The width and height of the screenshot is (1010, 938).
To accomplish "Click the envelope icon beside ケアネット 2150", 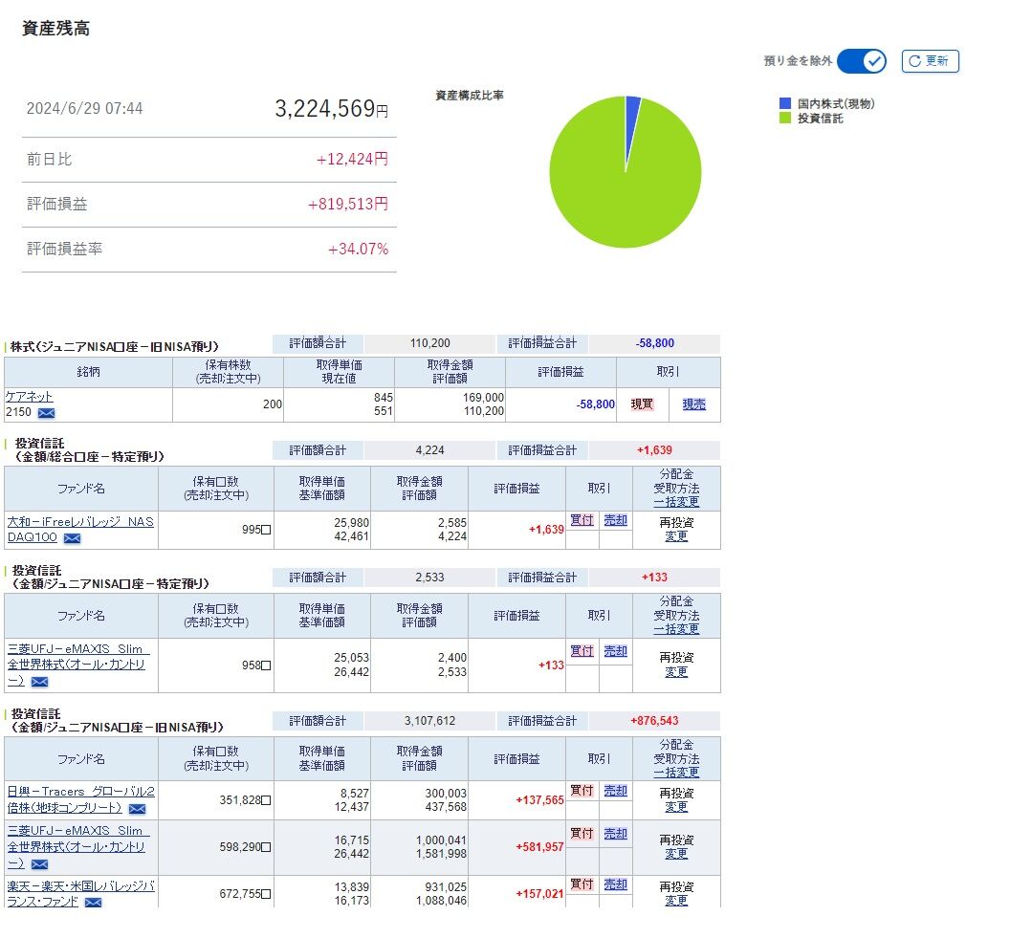I will [x=46, y=413].
